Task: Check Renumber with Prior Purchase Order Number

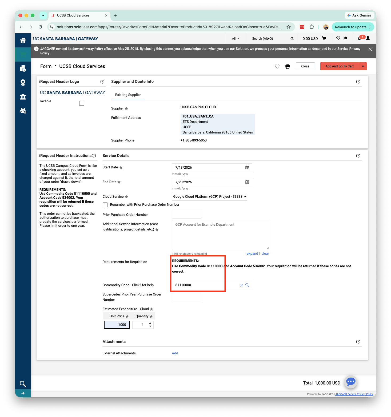Action: pos(105,205)
